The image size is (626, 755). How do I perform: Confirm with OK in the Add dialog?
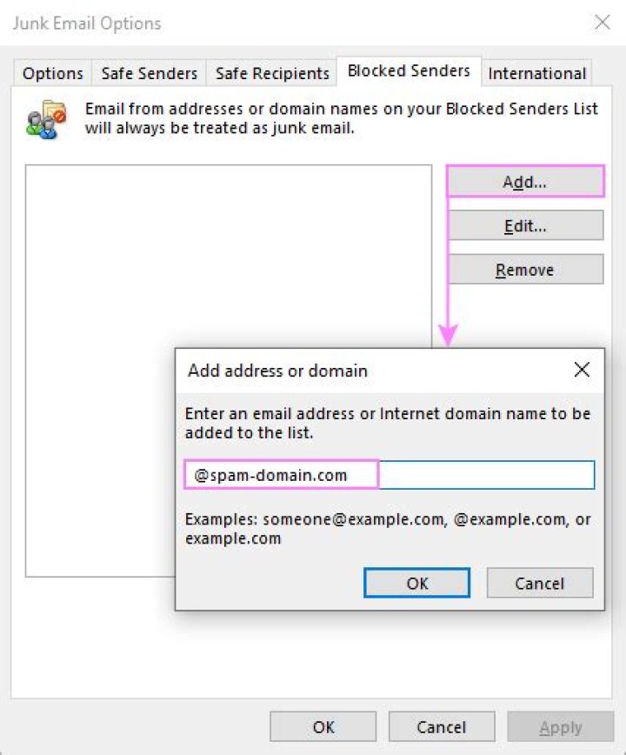click(x=416, y=583)
